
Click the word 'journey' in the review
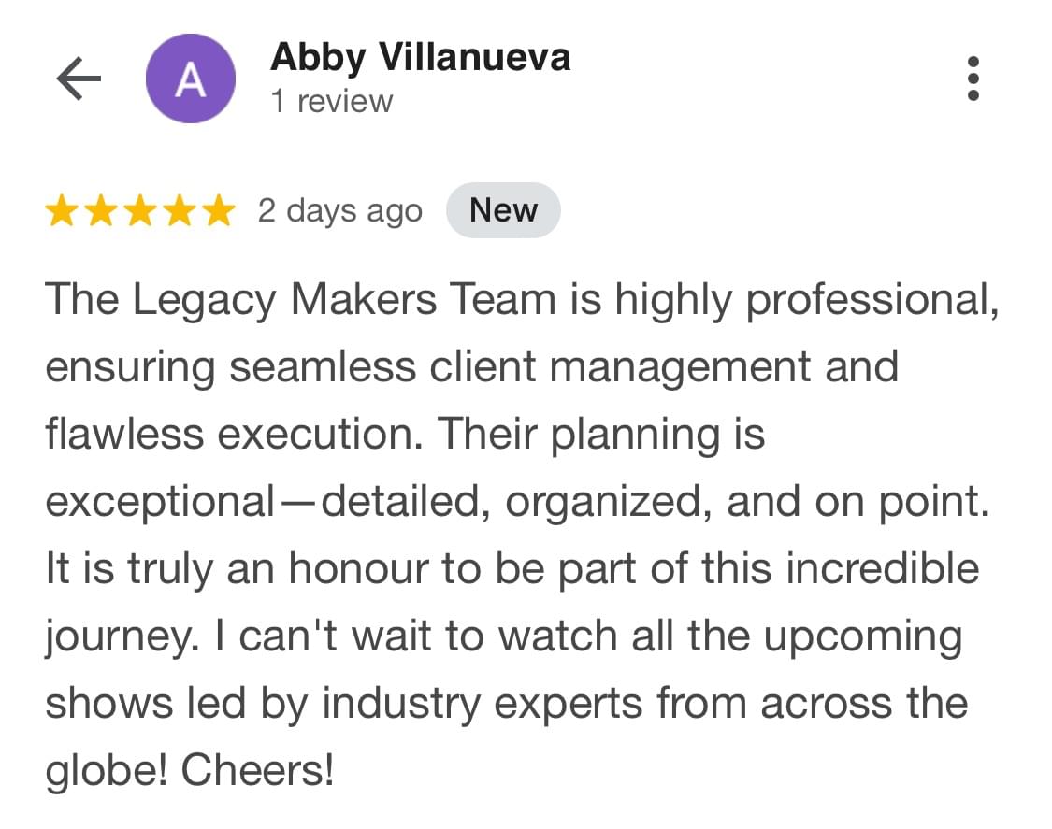point(117,636)
